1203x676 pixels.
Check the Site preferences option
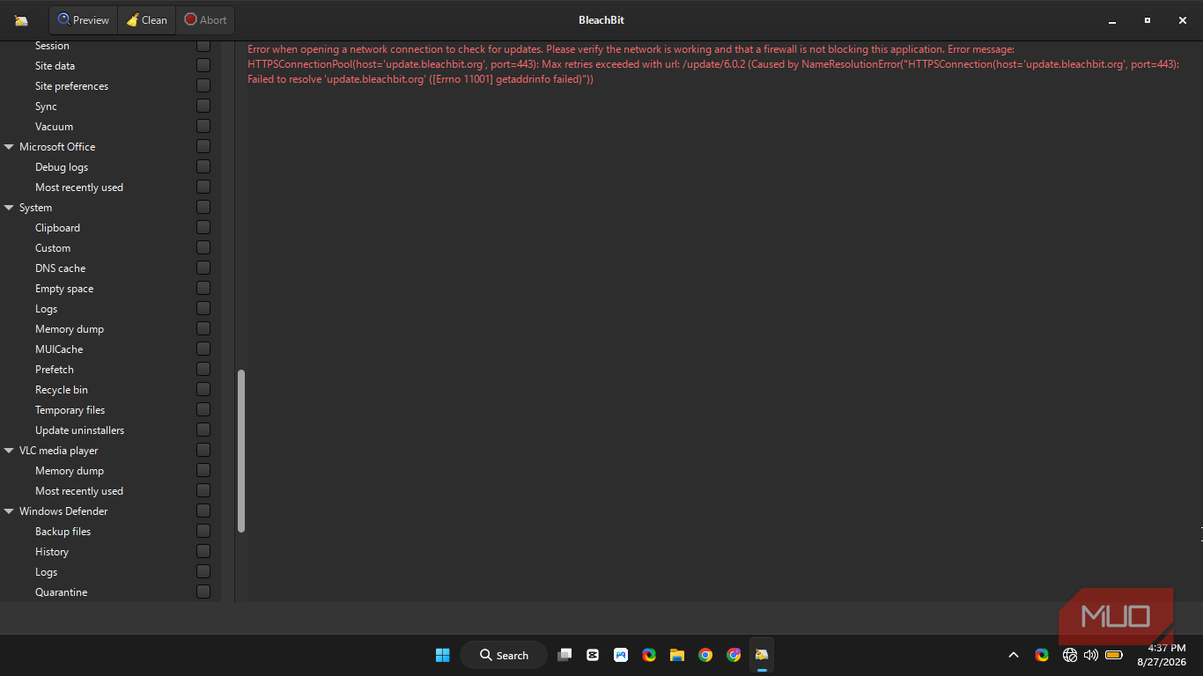pyautogui.click(x=203, y=86)
